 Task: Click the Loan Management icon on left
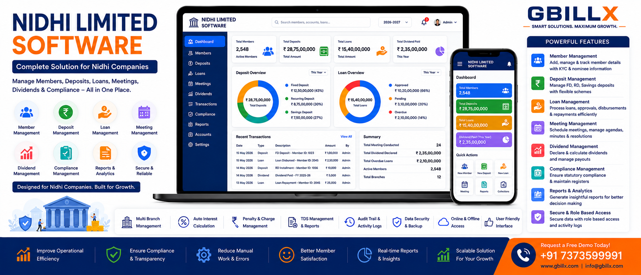pos(105,112)
